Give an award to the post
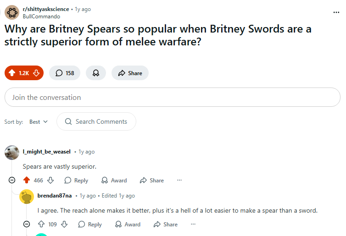The height and width of the screenshot is (236, 346). tap(96, 73)
